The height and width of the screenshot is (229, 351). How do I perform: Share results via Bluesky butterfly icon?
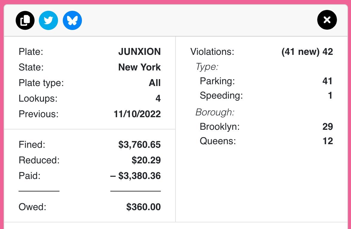pos(72,20)
